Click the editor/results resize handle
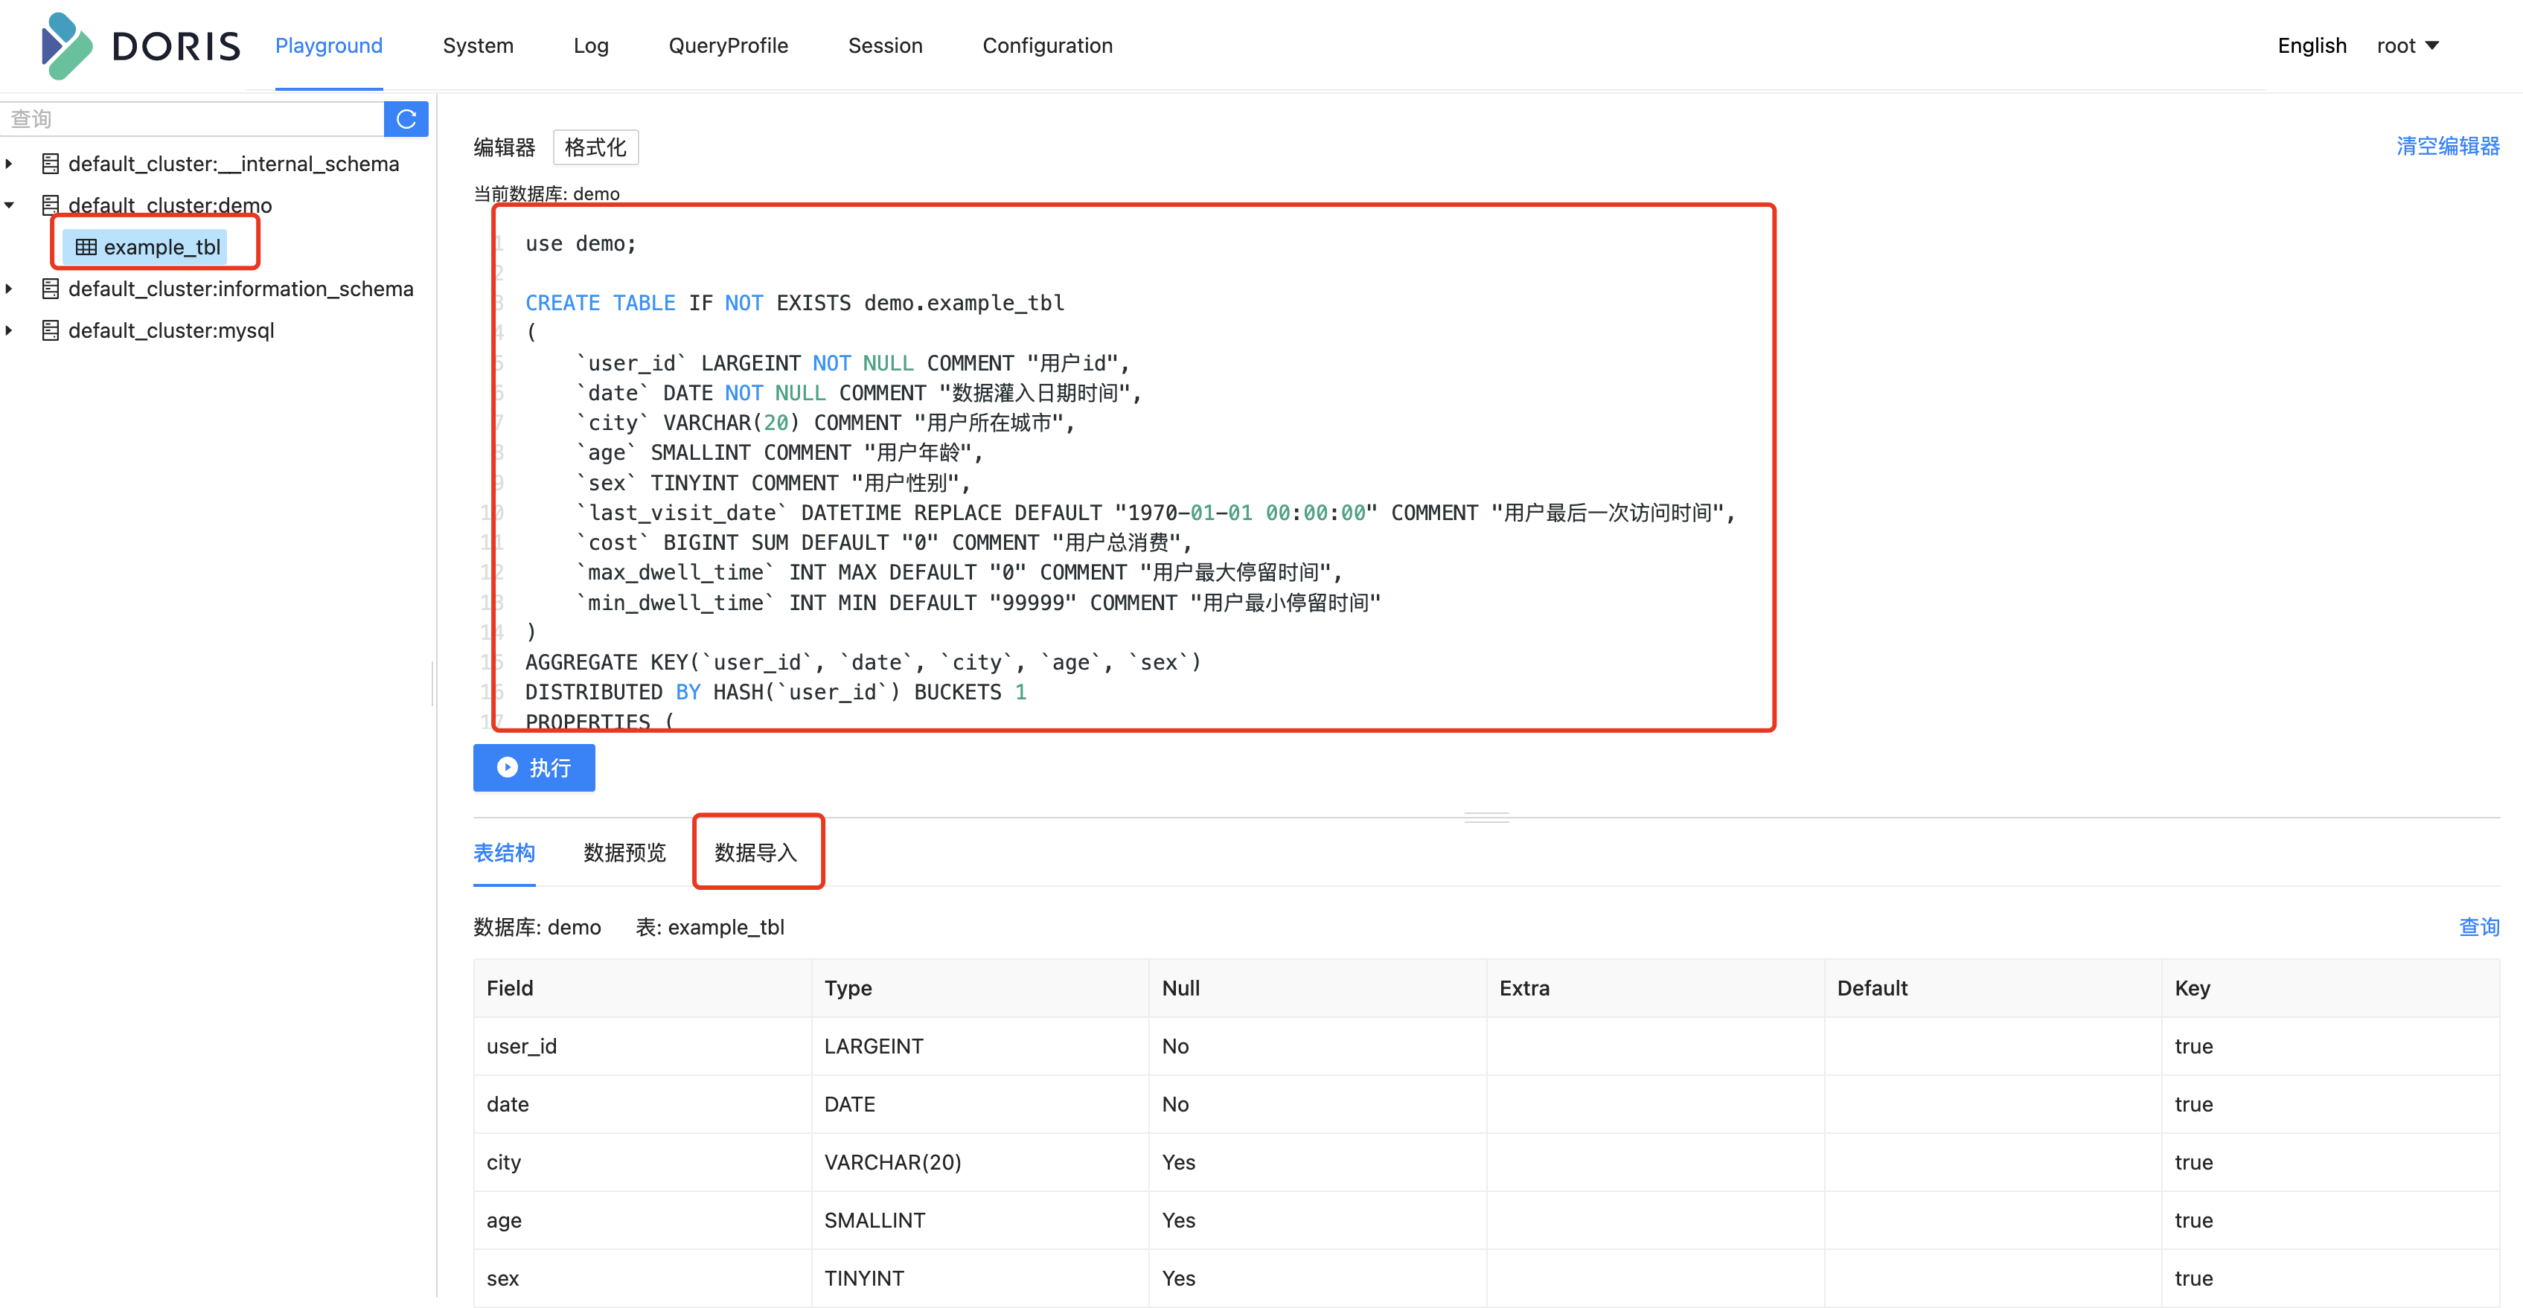The image size is (2523, 1308). click(x=1486, y=818)
